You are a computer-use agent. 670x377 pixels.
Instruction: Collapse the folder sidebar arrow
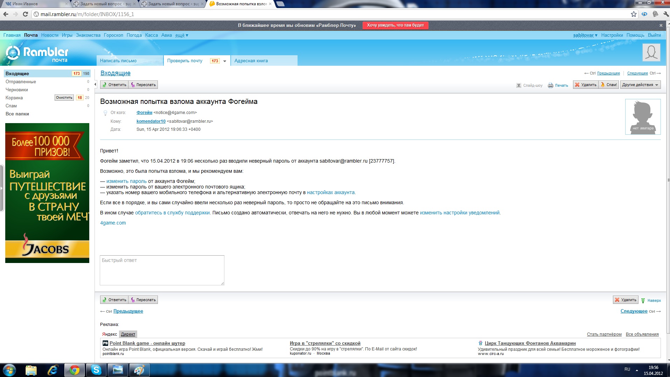click(x=95, y=84)
